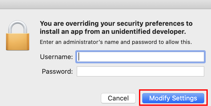The width and height of the screenshot is (211, 106).
Task: Click the bold overriding security preferences heading
Action: (x=116, y=28)
